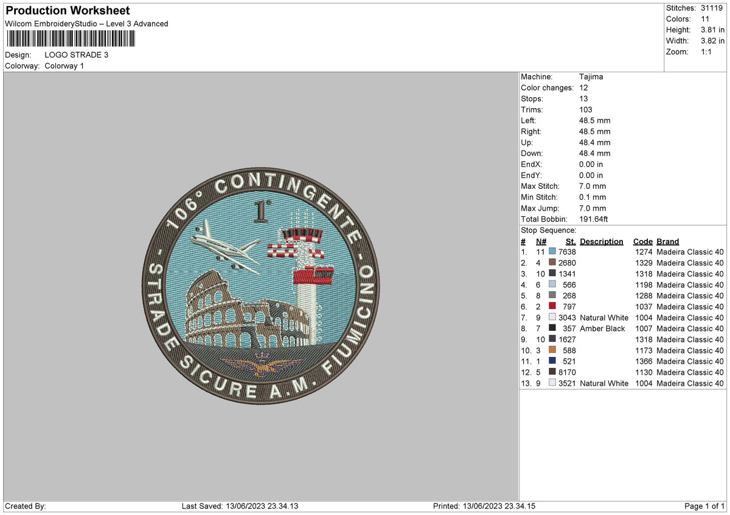Click the 'Page 1 of 1' footer text
This screenshot has height=515, width=730.
coord(704,506)
